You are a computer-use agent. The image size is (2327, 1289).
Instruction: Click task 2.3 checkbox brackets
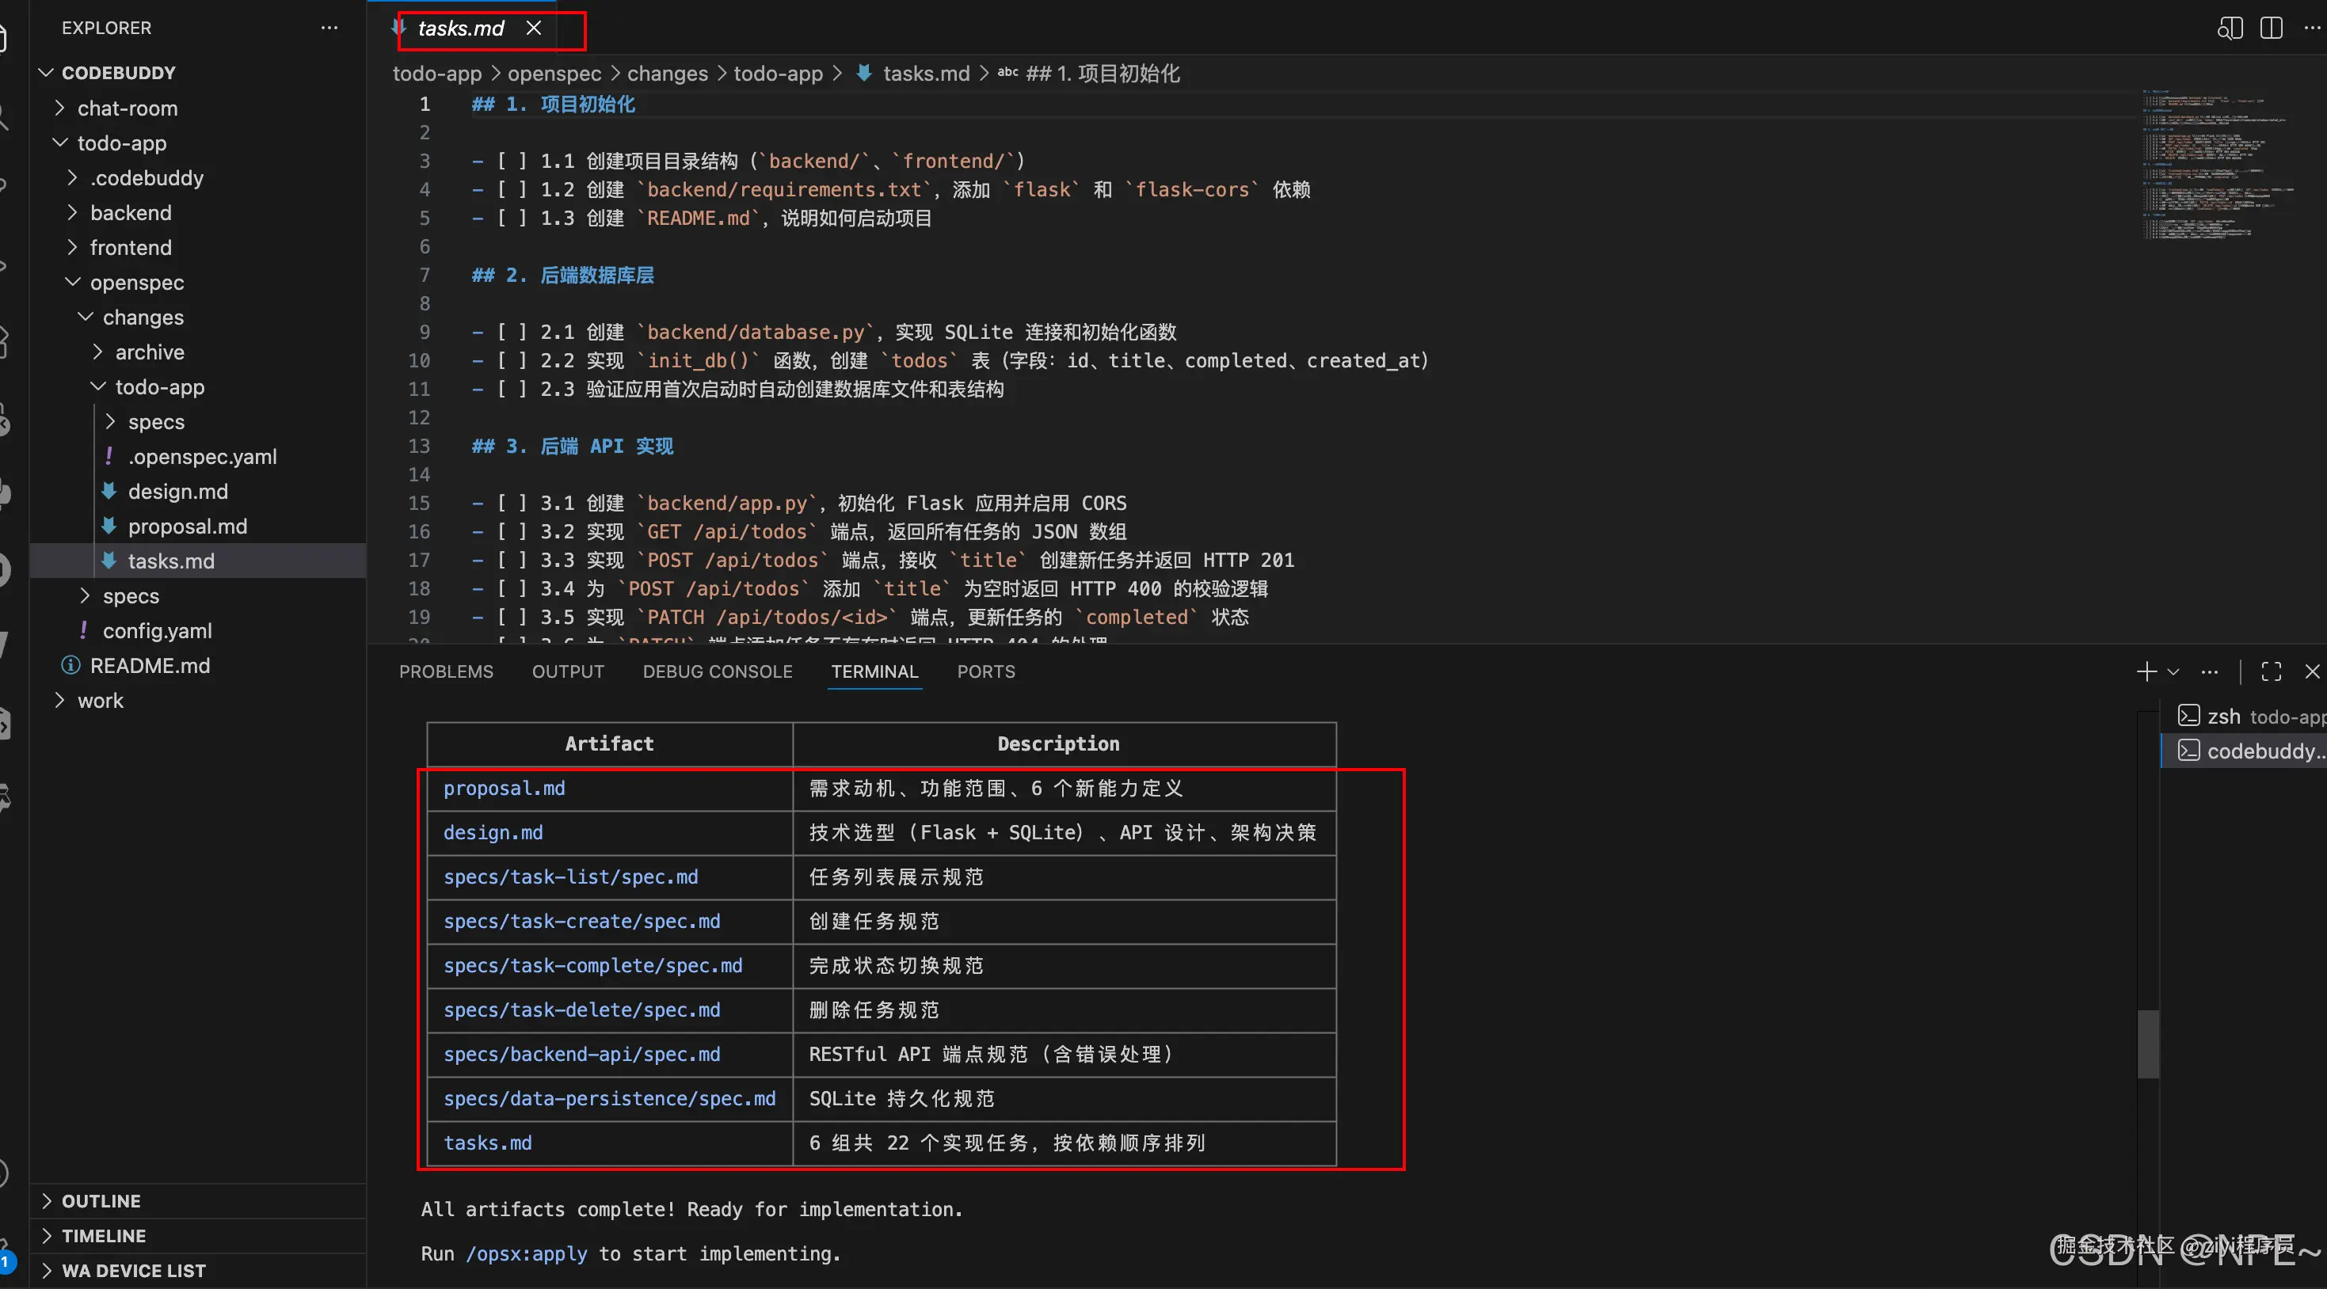point(512,389)
